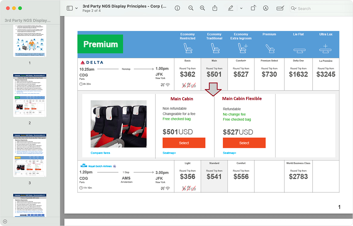Screen dimensions: 353x226
Task: Select the $527 Main Cabin Flexible fare
Action: point(244,143)
